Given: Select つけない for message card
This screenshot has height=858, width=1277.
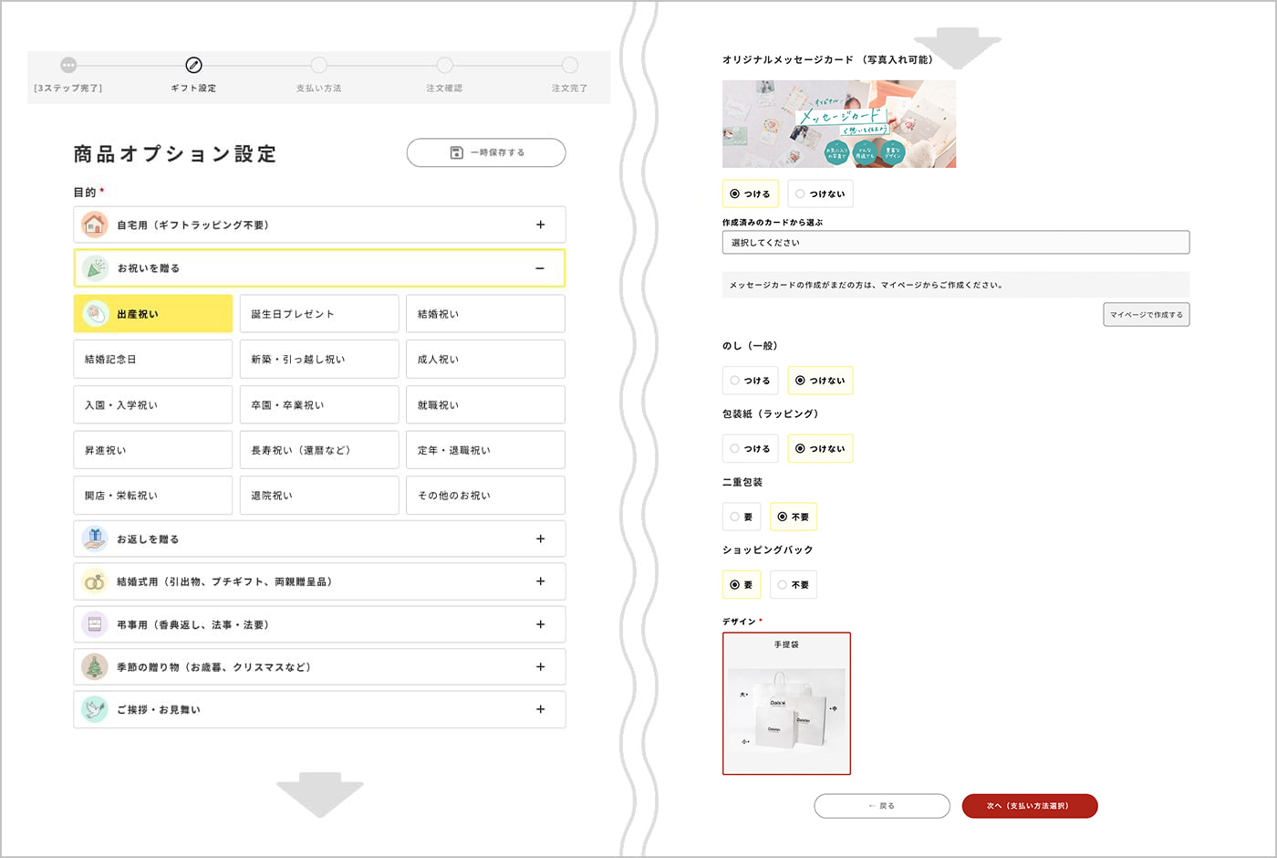Looking at the screenshot, I should pyautogui.click(x=820, y=194).
